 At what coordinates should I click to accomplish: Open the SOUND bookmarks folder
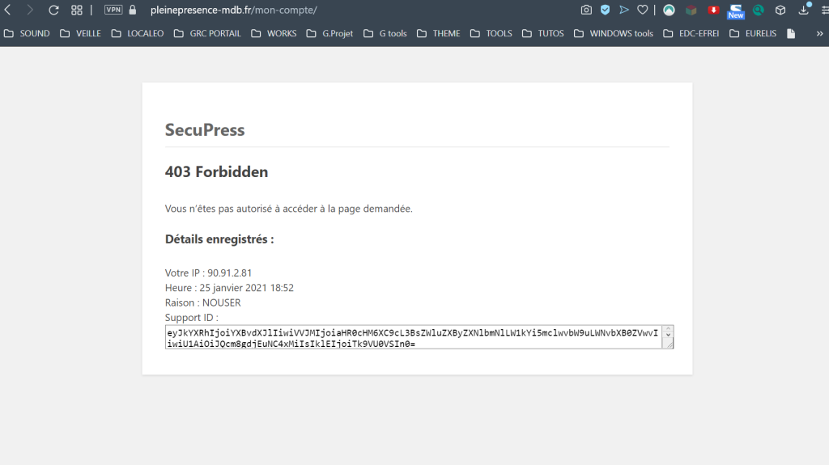(27, 33)
